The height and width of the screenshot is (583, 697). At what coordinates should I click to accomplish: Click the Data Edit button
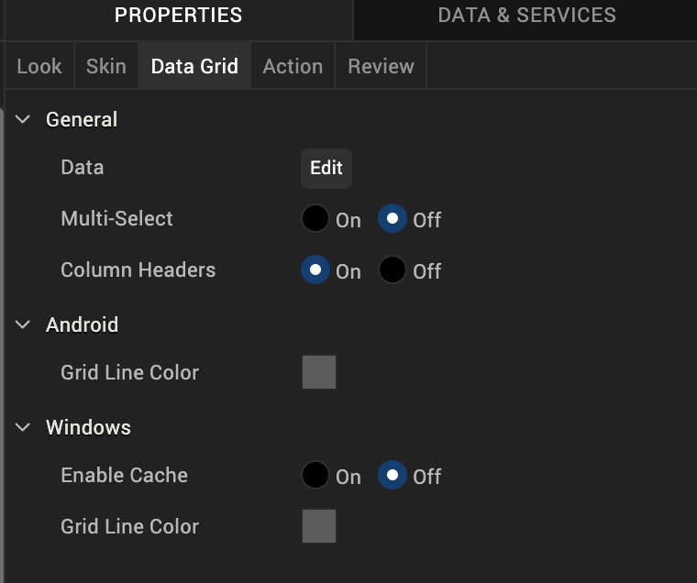coord(326,168)
